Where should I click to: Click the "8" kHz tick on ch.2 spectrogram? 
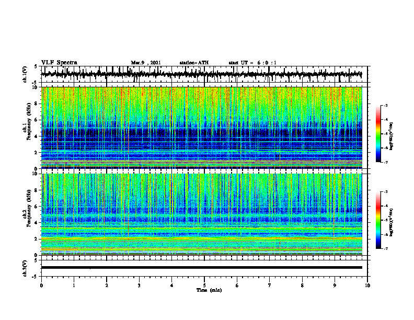(x=36, y=190)
